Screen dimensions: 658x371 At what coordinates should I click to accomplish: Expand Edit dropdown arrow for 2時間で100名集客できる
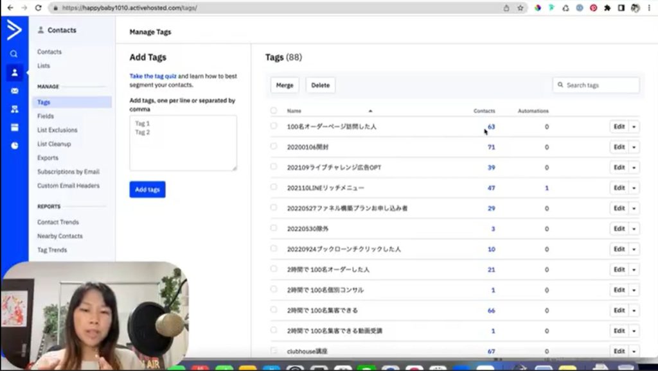634,310
